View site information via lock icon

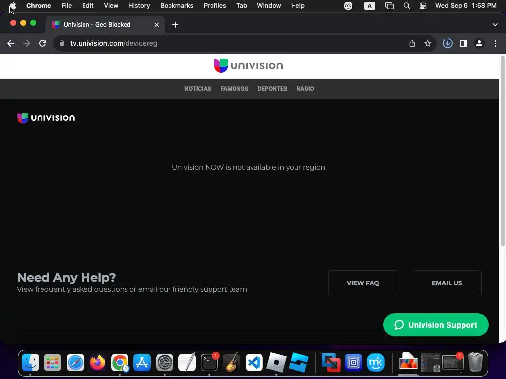click(62, 43)
